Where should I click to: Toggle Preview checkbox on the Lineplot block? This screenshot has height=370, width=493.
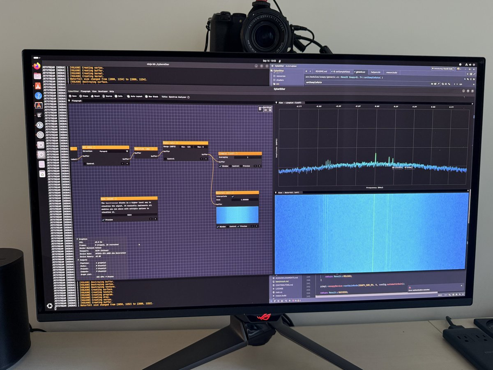[241, 166]
